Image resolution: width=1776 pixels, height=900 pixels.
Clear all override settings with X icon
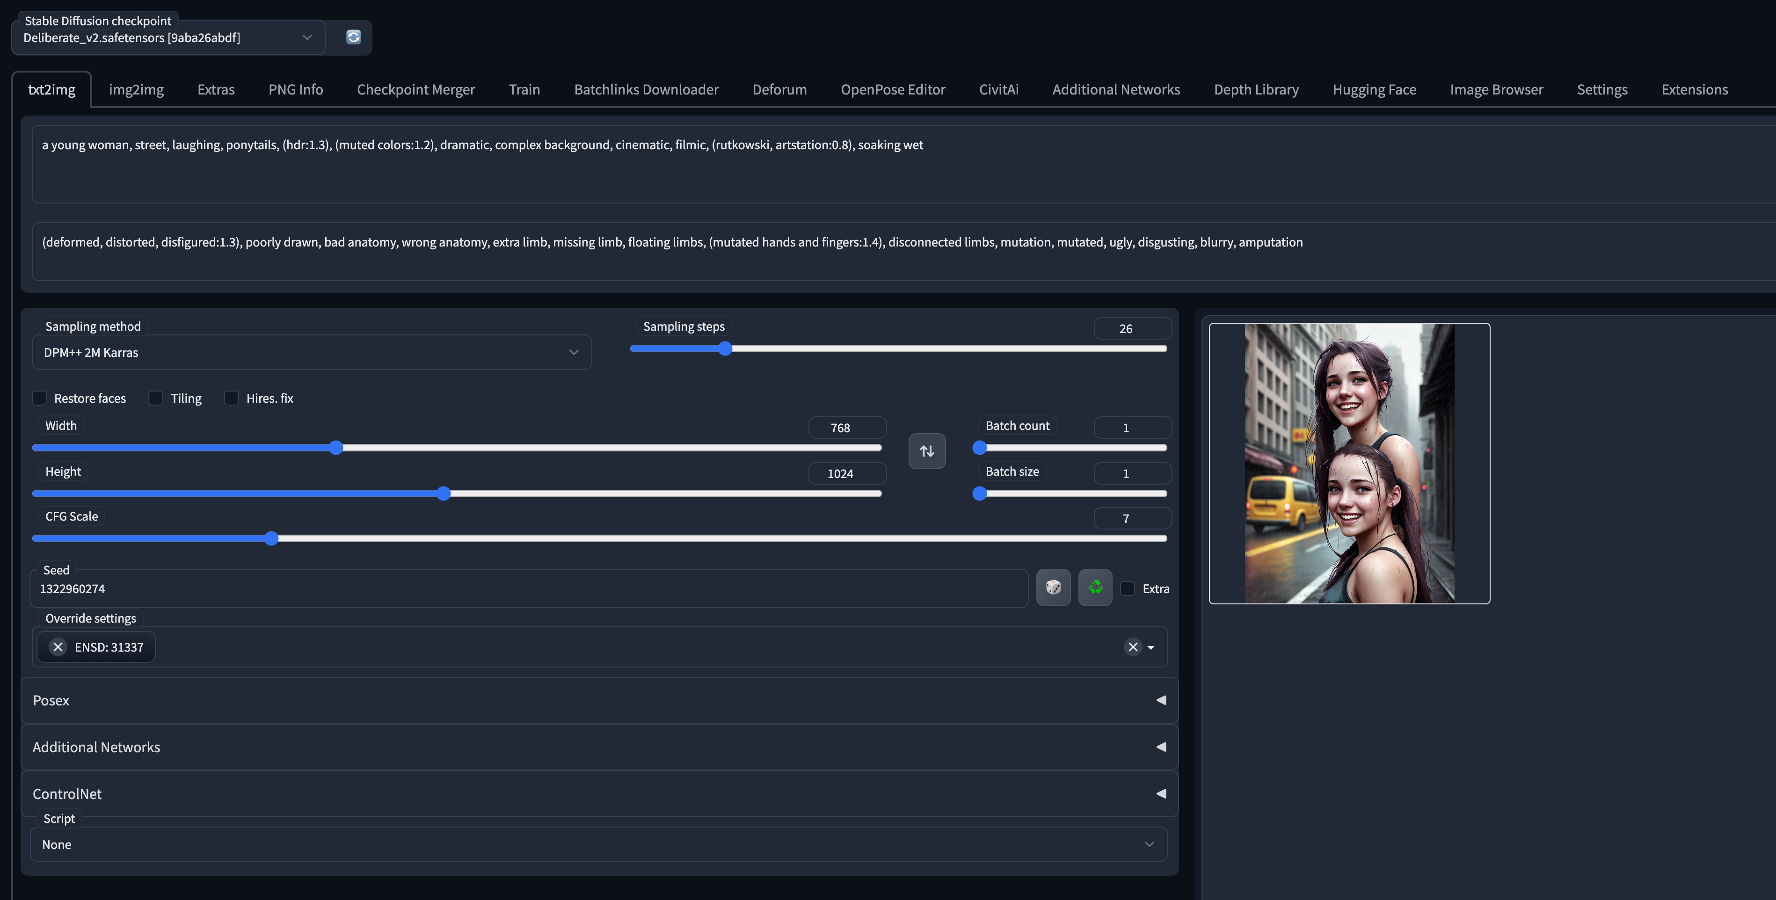tap(1132, 646)
